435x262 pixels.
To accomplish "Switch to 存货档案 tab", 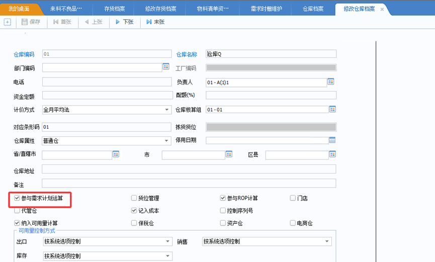I will pos(115,9).
